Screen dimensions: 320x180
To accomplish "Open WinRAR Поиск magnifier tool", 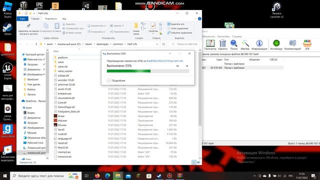I will click(x=234, y=45).
